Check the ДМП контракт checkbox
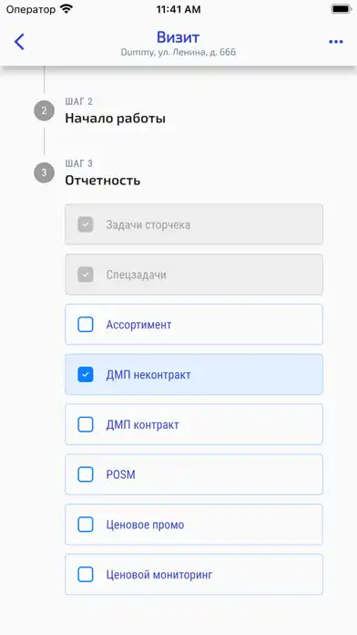This screenshot has height=635, width=357. pyautogui.click(x=86, y=424)
